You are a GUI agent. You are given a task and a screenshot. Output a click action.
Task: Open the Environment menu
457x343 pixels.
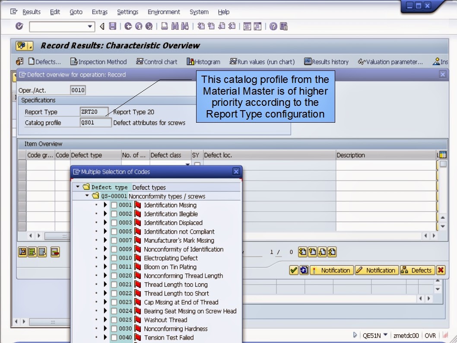[164, 12]
